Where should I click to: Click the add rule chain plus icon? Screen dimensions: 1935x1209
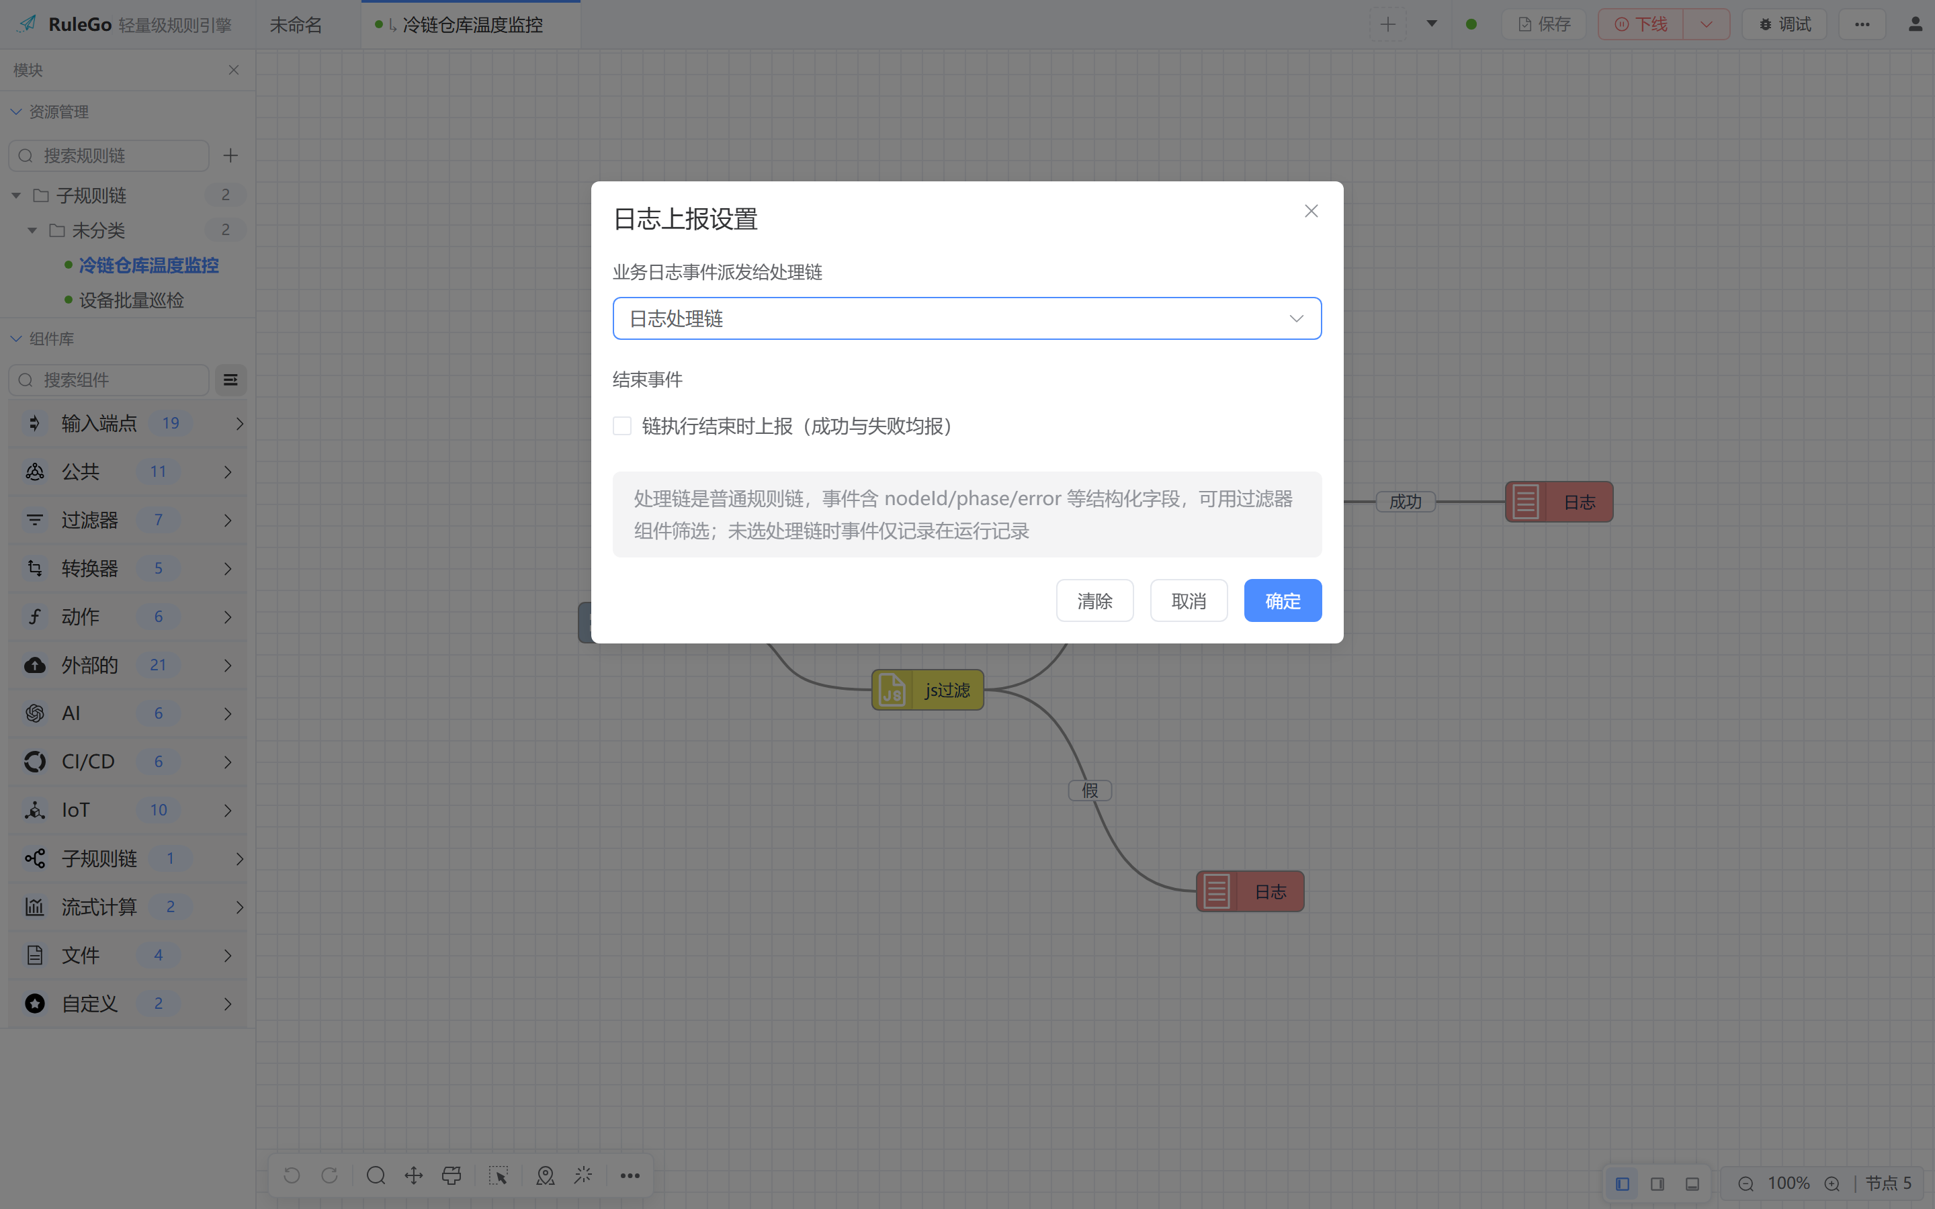tap(230, 155)
